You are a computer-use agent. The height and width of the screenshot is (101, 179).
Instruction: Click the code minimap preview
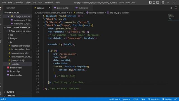pos(171,17)
